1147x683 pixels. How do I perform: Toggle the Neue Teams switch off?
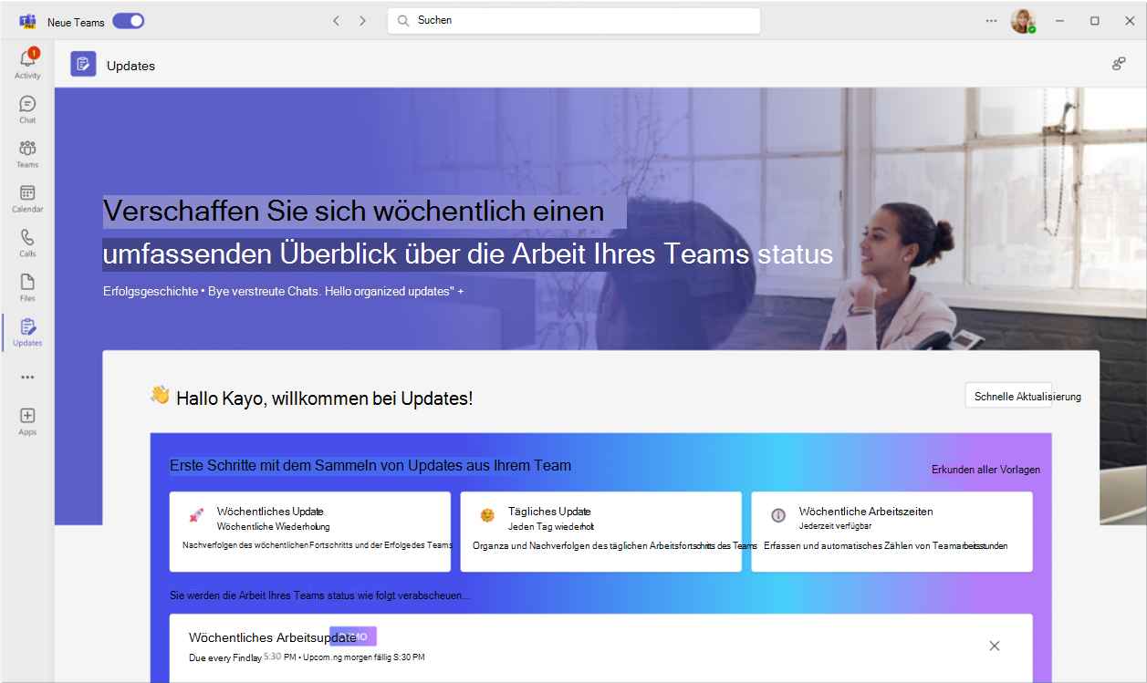[x=129, y=21]
